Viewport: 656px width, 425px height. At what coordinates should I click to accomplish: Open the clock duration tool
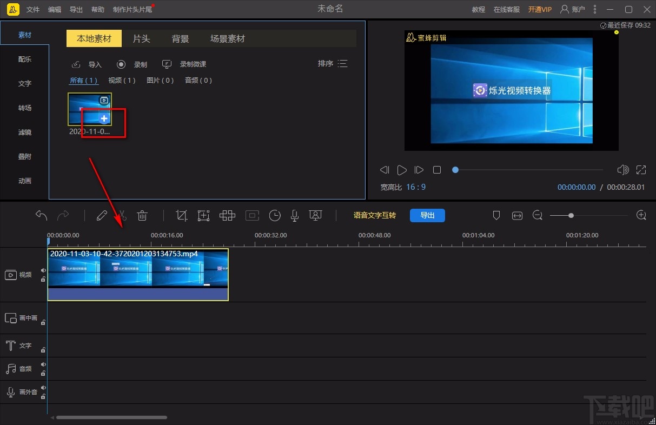tap(275, 215)
